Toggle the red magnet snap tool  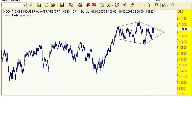[156, 5]
